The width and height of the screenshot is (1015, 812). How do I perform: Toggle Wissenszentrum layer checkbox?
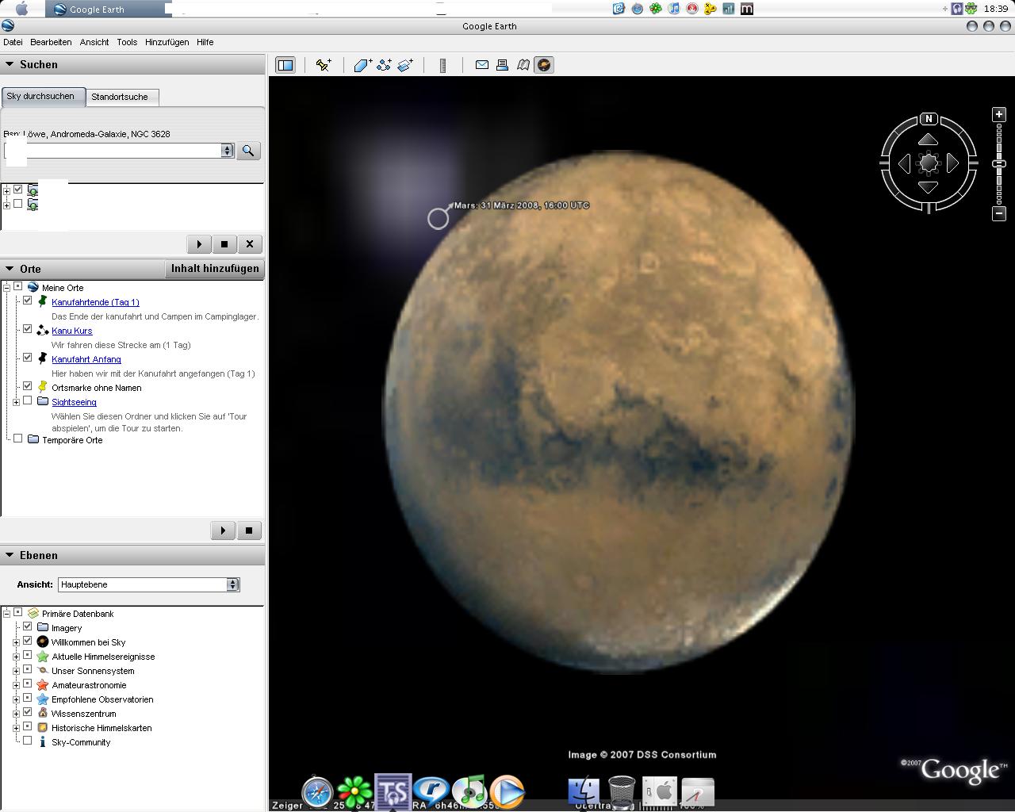click(x=28, y=713)
